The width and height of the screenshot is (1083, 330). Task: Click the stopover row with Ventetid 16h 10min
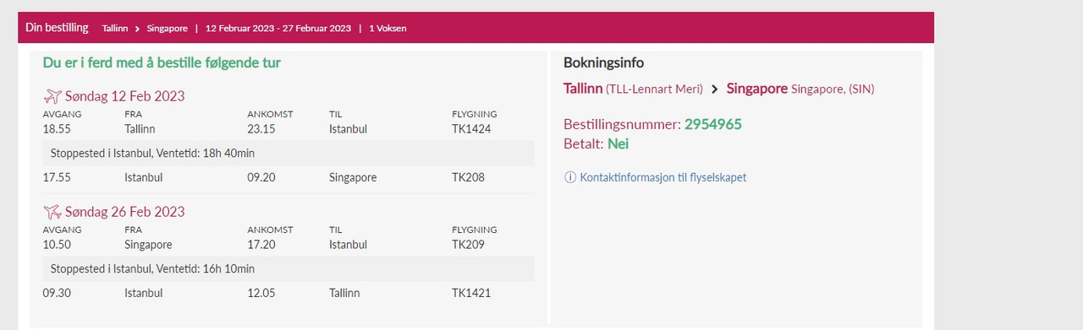pos(289,268)
